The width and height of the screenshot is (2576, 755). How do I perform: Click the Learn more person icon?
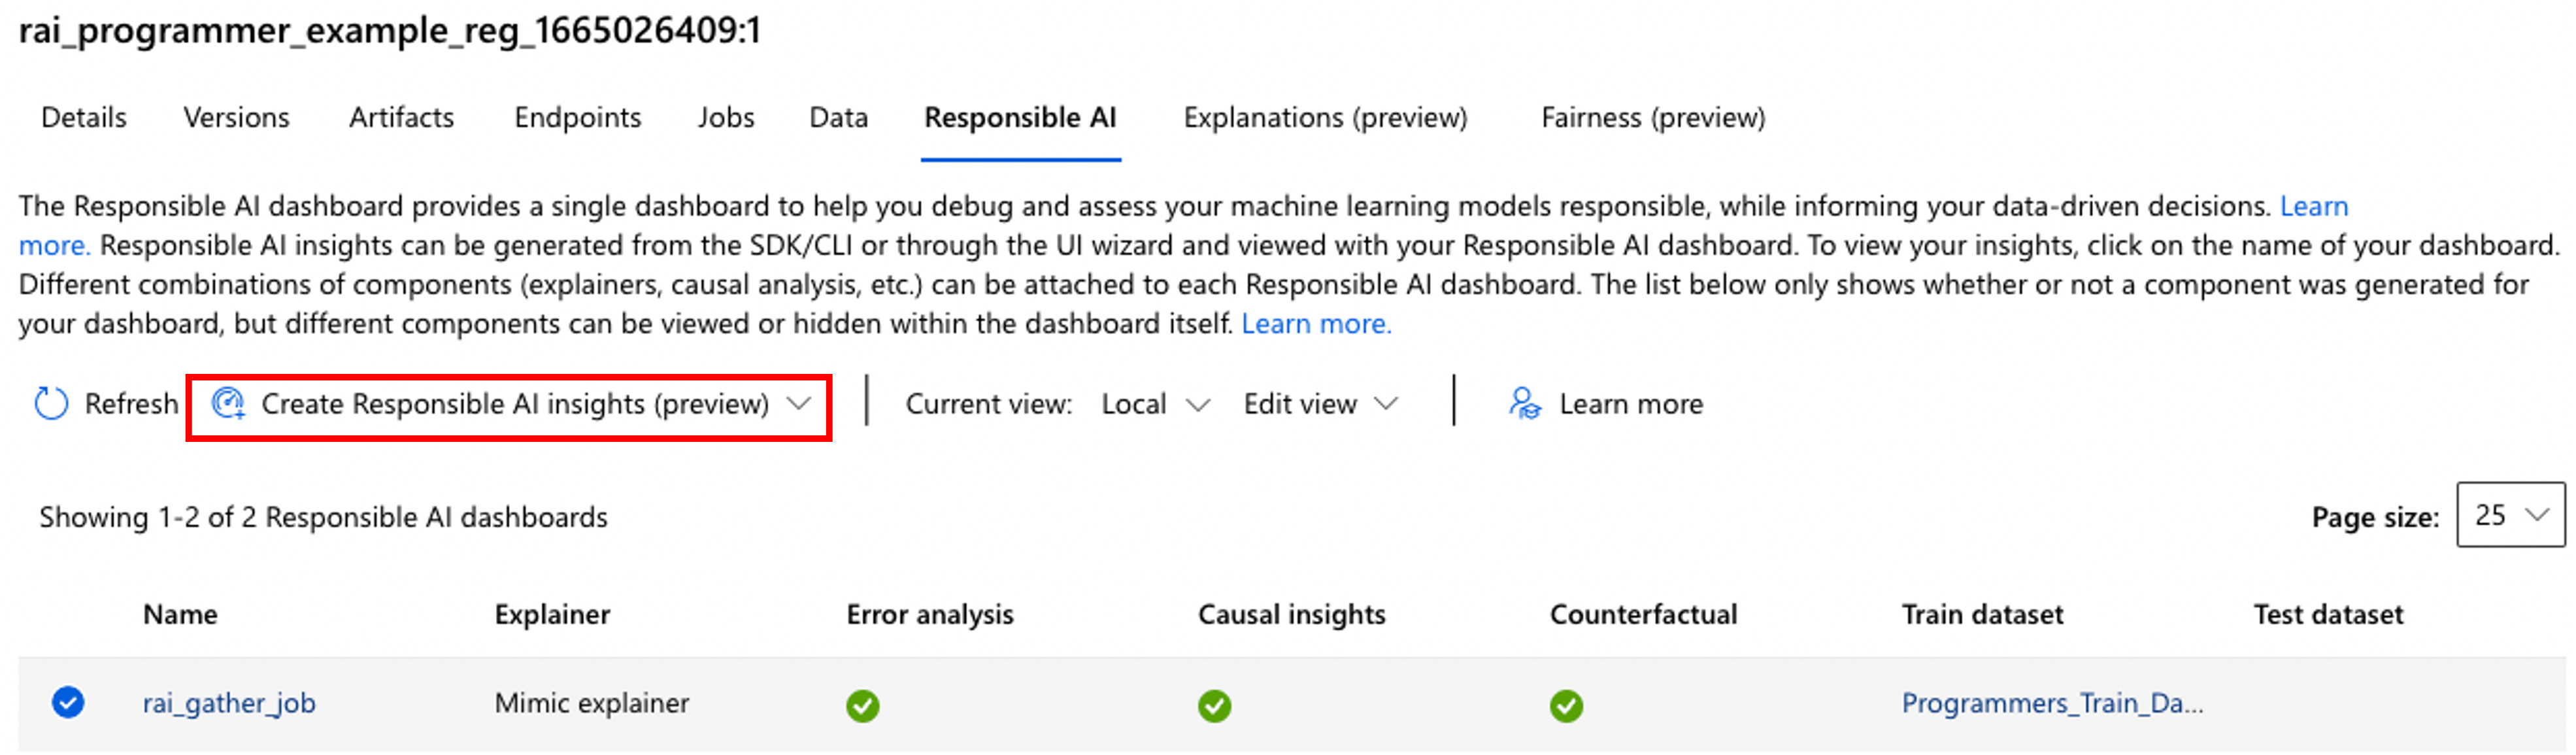(1524, 404)
